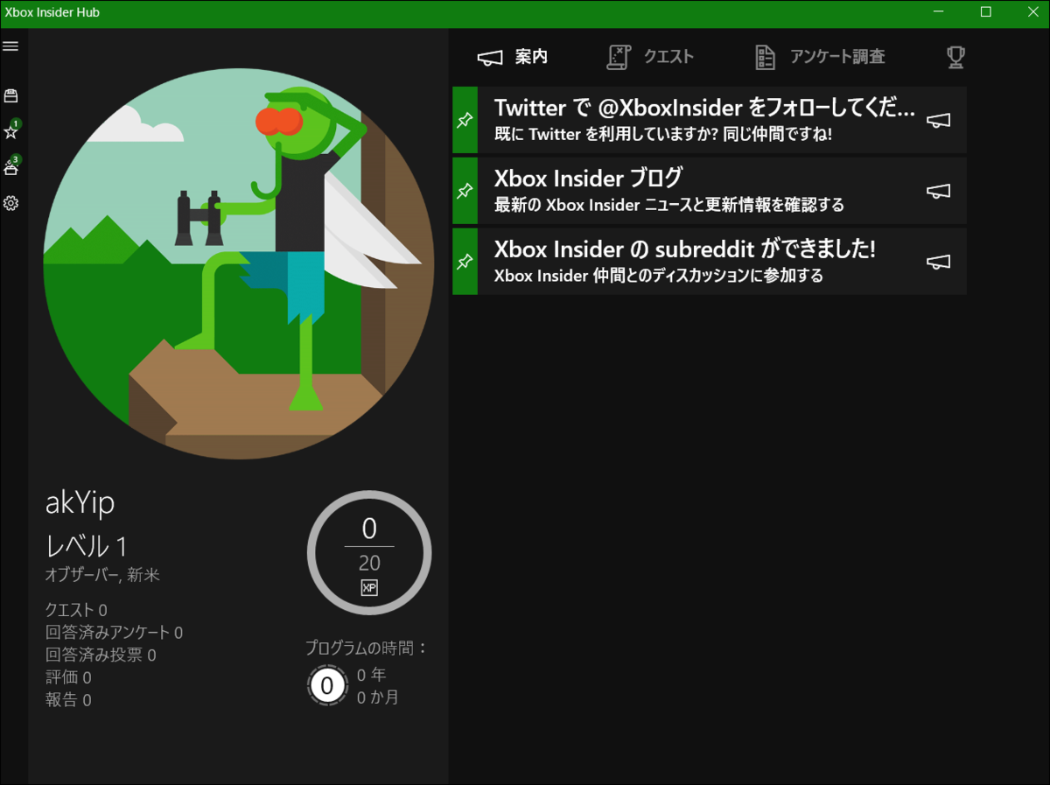This screenshot has width=1050, height=785.
Task: Click the 回答済みアンケート 0 stat
Action: point(114,633)
